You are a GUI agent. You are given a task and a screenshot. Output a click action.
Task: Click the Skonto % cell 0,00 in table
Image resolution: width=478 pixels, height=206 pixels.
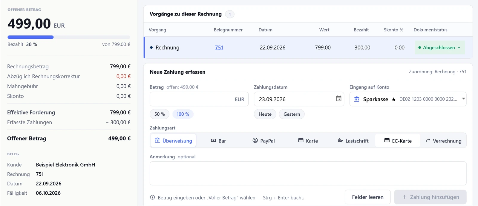[399, 47]
